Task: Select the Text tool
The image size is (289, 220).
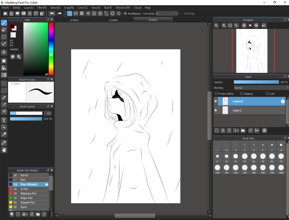Action: point(4,120)
